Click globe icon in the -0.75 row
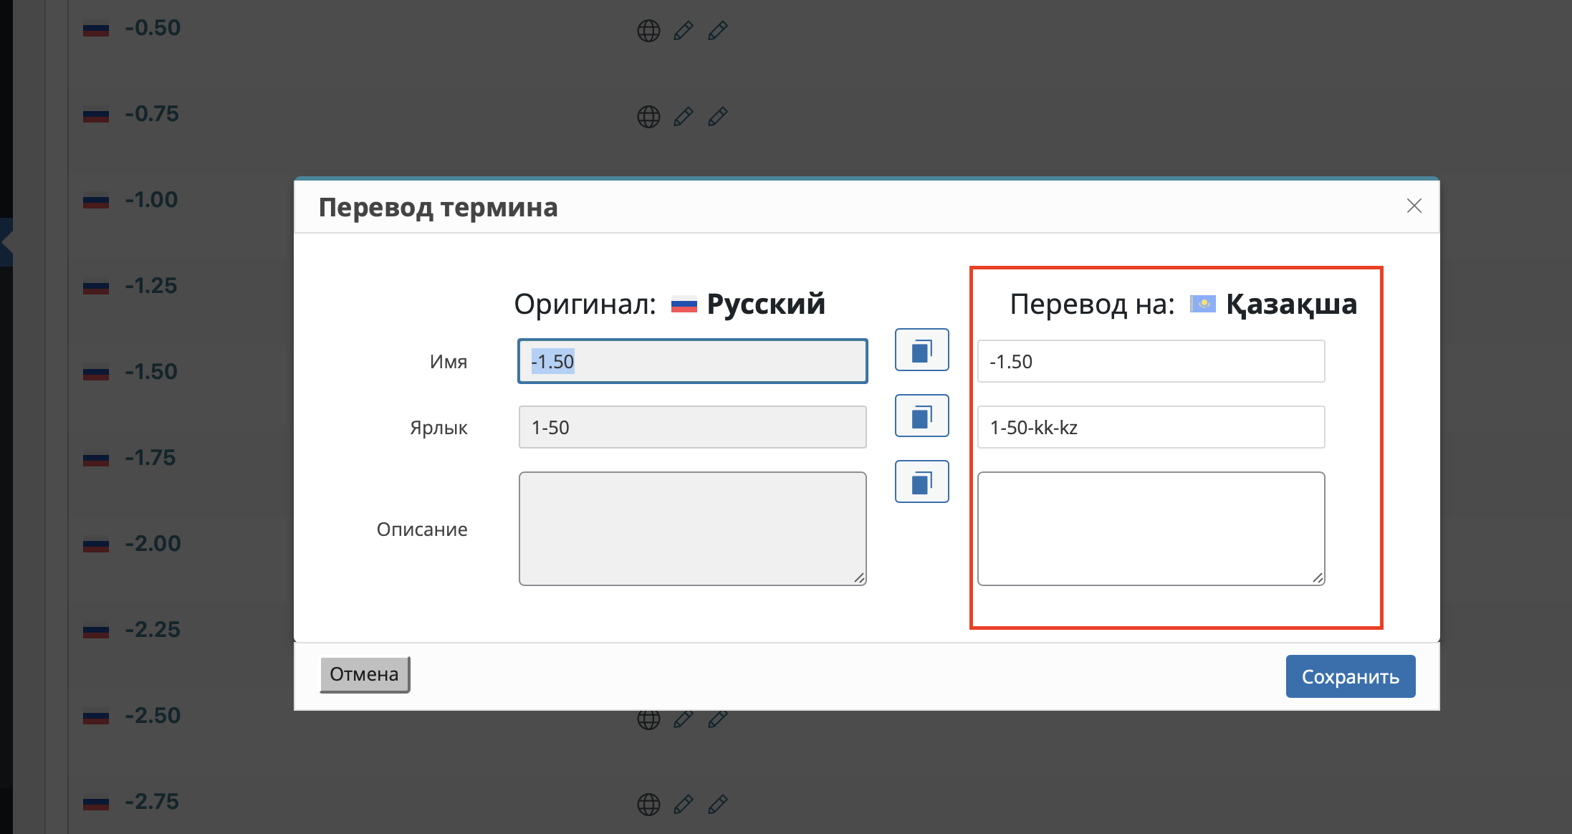Viewport: 1572px width, 834px height. pos(648,117)
